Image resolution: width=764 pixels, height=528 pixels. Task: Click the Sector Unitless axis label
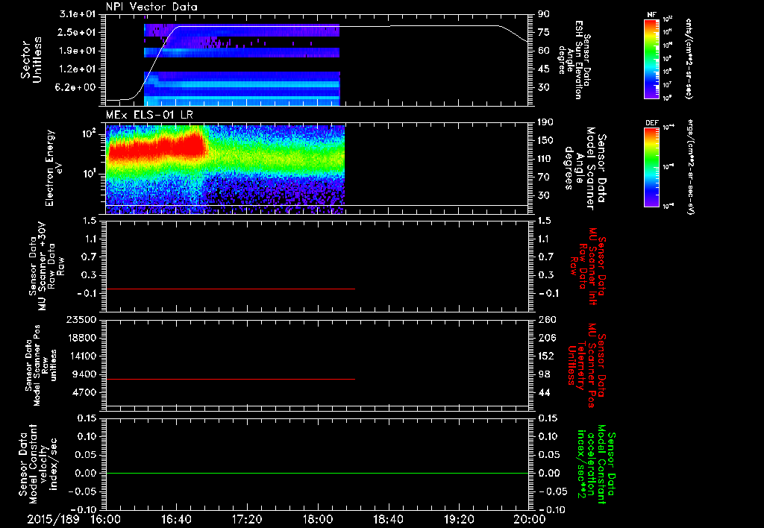(31, 60)
